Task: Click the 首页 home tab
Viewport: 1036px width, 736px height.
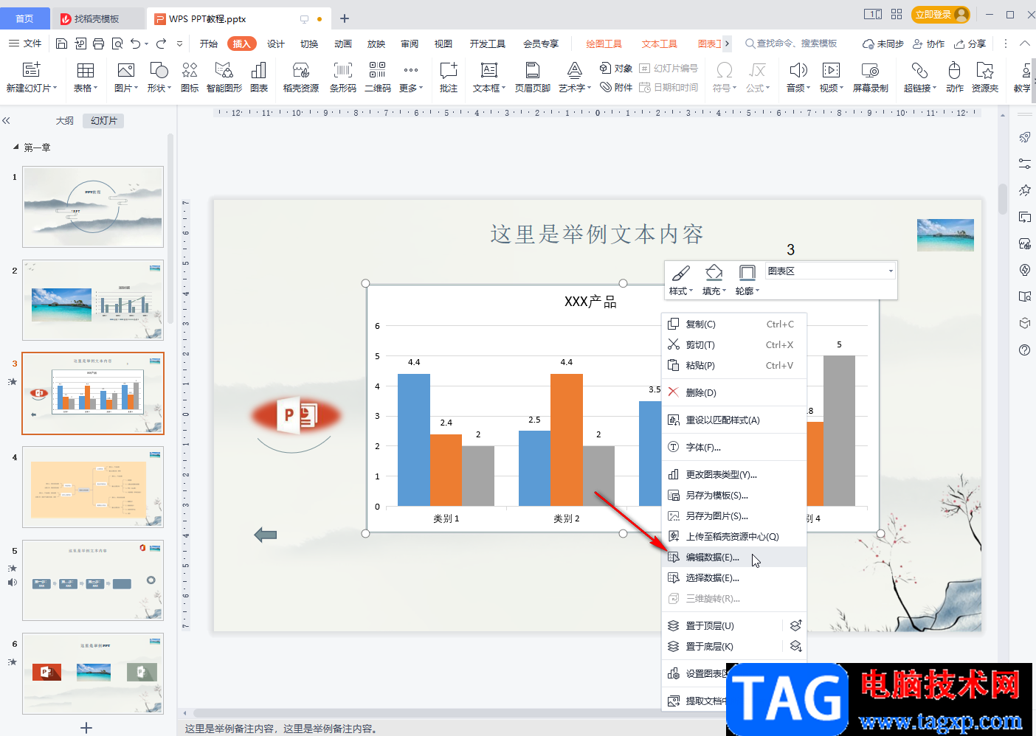Action: coord(24,18)
